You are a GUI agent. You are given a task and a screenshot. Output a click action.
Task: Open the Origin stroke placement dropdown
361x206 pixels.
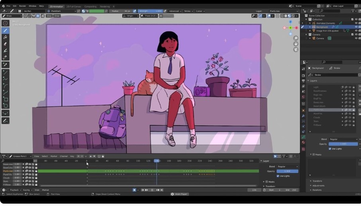pyautogui.click(x=131, y=16)
